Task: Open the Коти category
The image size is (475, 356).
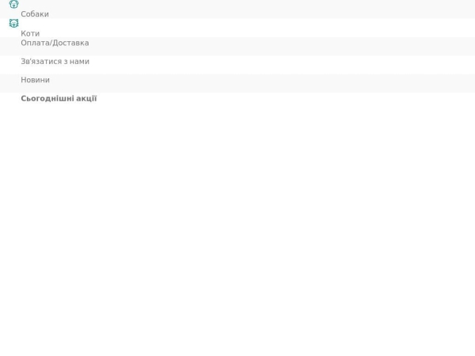Action: [30, 33]
